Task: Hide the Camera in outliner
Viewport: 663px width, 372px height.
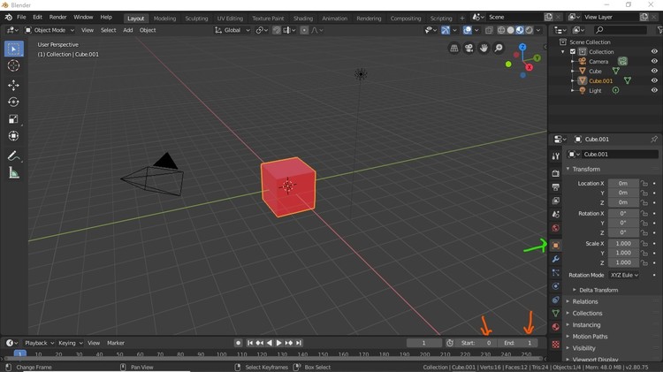Action: (654, 61)
